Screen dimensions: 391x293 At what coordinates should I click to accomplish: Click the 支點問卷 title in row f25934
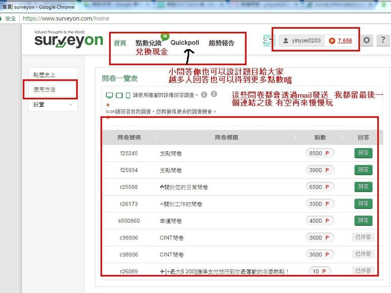click(171, 170)
